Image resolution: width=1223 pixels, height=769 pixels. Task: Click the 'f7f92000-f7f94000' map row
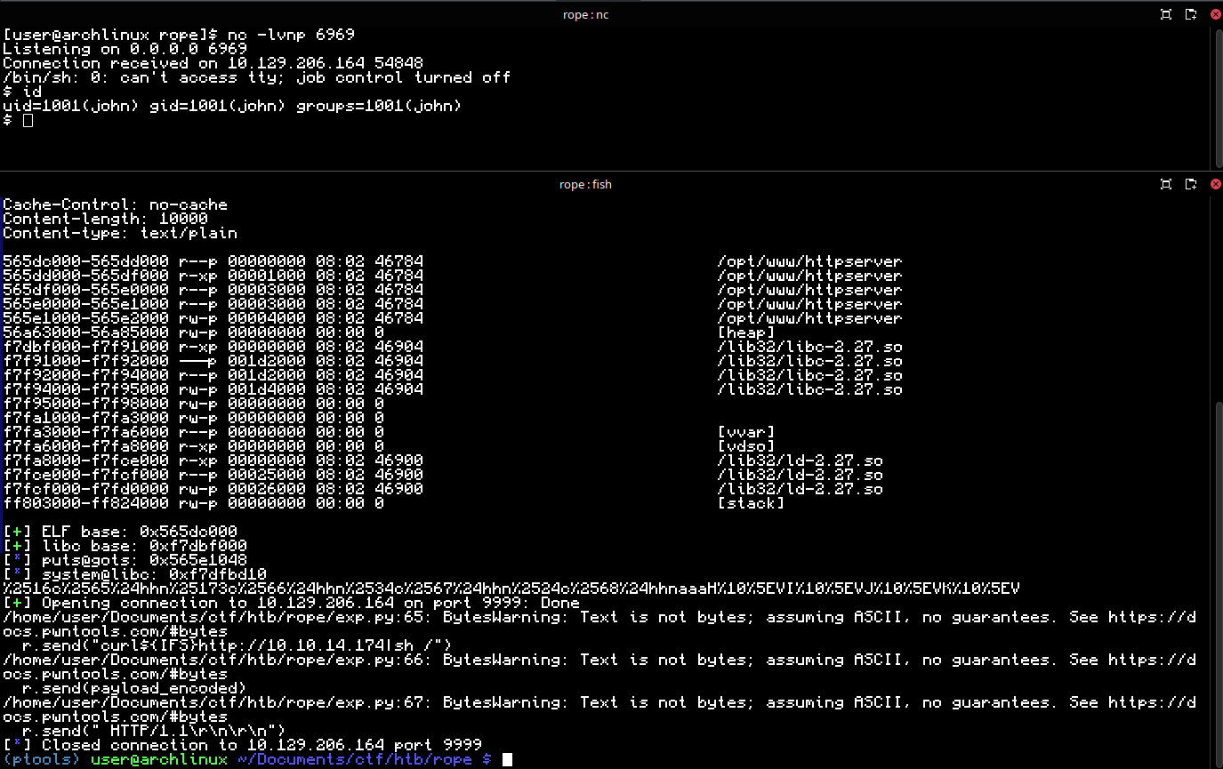(452, 375)
